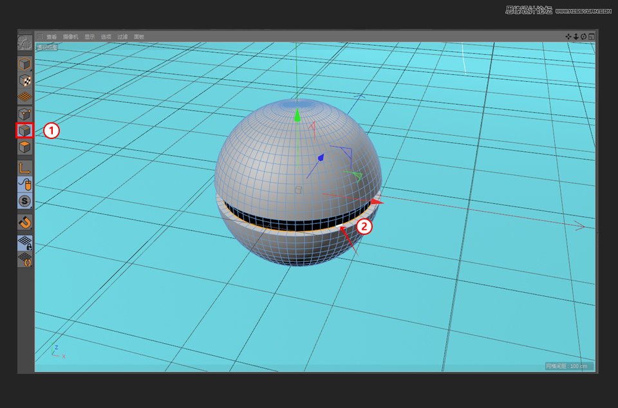The image size is (618, 408).
Task: Switch to Polygons mode below the highlighted icon
Action: [23, 146]
